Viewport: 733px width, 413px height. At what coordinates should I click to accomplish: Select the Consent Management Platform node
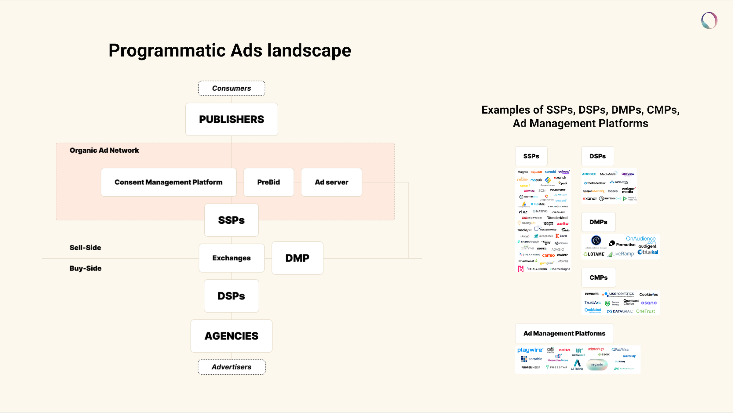pos(169,182)
